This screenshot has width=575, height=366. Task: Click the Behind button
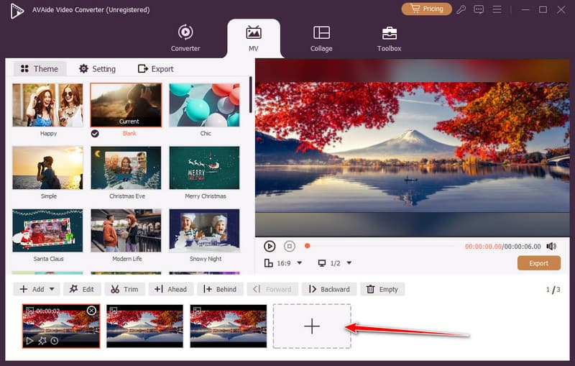point(220,289)
